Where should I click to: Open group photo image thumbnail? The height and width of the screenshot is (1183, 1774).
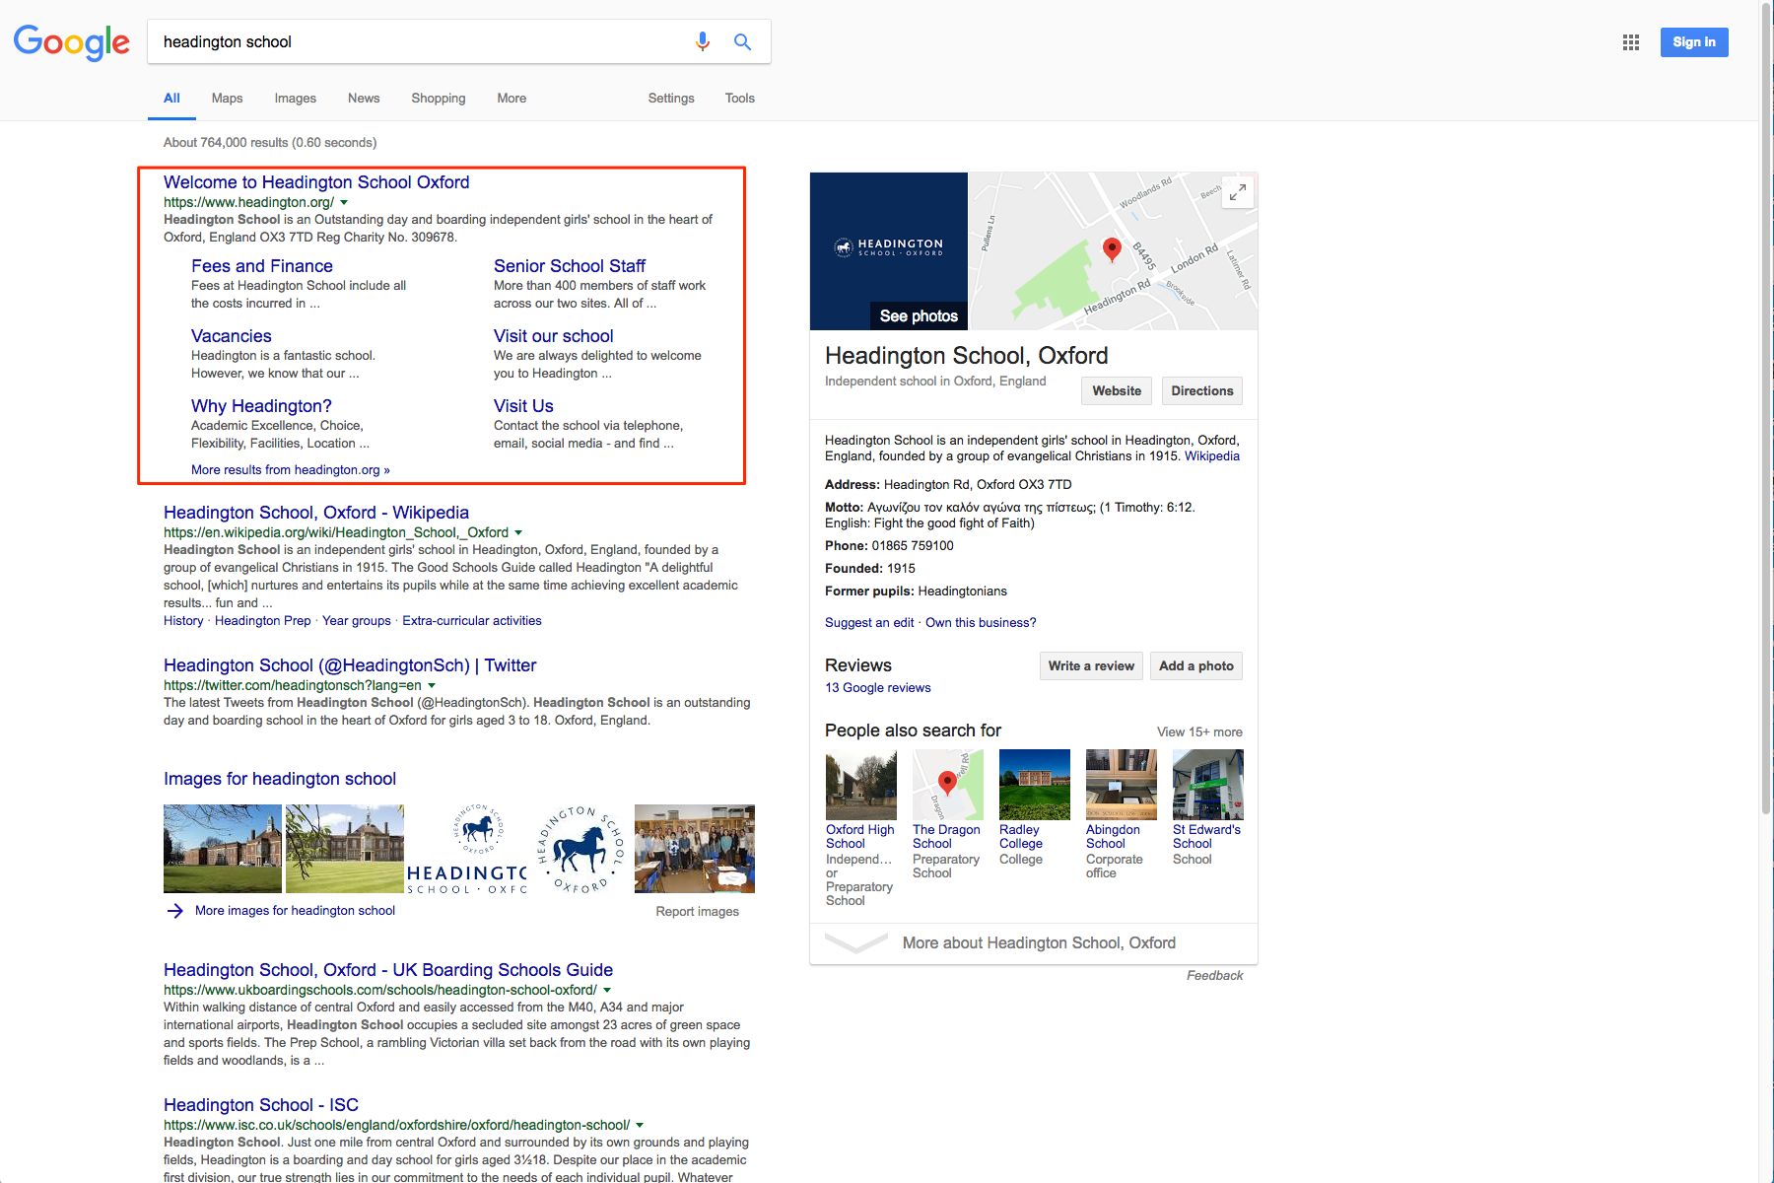pyautogui.click(x=695, y=849)
